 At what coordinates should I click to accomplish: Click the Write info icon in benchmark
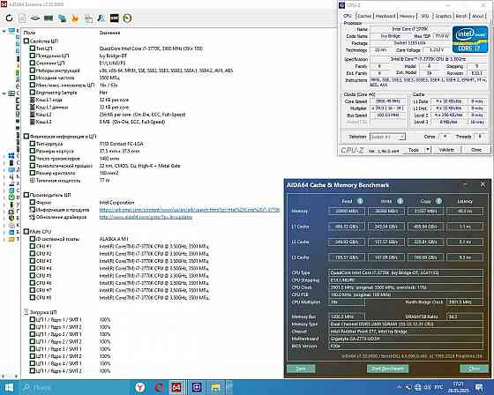point(400,201)
